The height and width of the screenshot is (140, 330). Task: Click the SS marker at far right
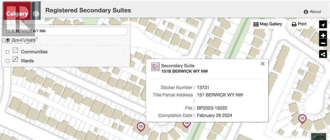point(302,119)
